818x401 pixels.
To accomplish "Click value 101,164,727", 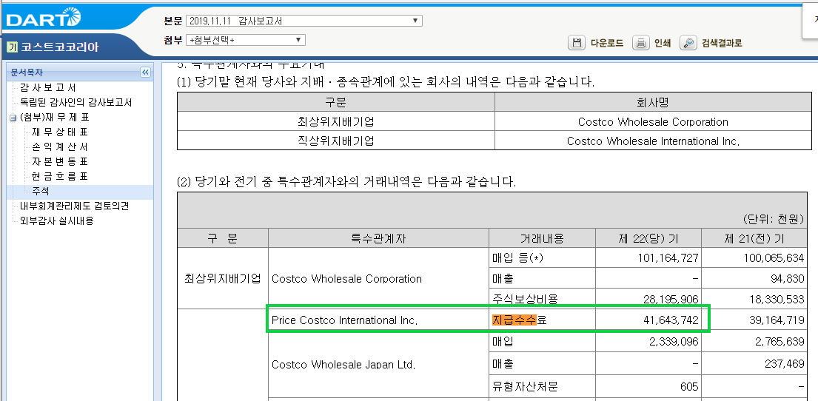I will click(x=668, y=257).
